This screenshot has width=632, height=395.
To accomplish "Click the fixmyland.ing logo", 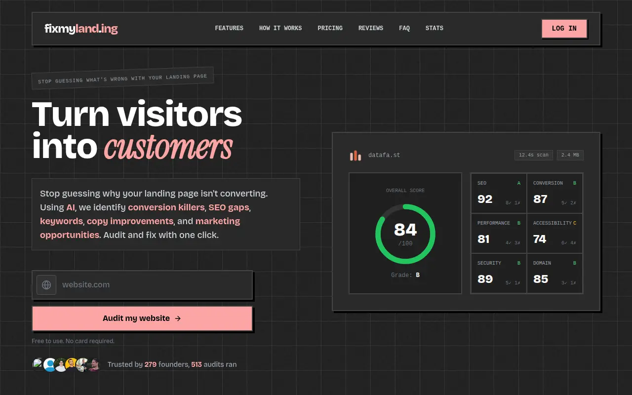I will coord(81,29).
